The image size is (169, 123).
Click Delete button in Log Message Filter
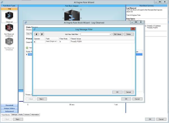(x=129, y=34)
